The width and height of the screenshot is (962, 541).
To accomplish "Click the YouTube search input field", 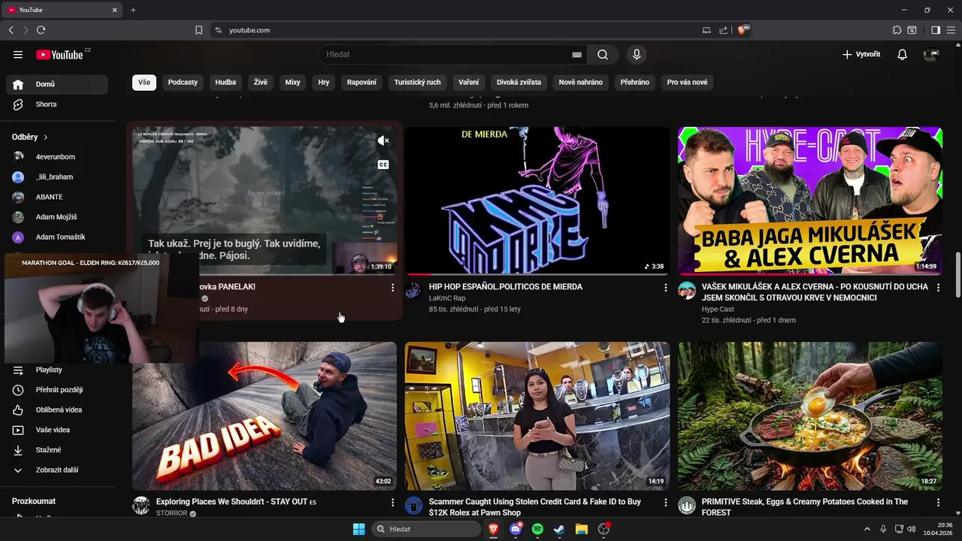I will click(x=447, y=54).
